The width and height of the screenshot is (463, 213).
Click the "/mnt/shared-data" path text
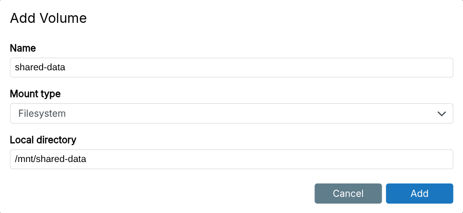pos(50,159)
